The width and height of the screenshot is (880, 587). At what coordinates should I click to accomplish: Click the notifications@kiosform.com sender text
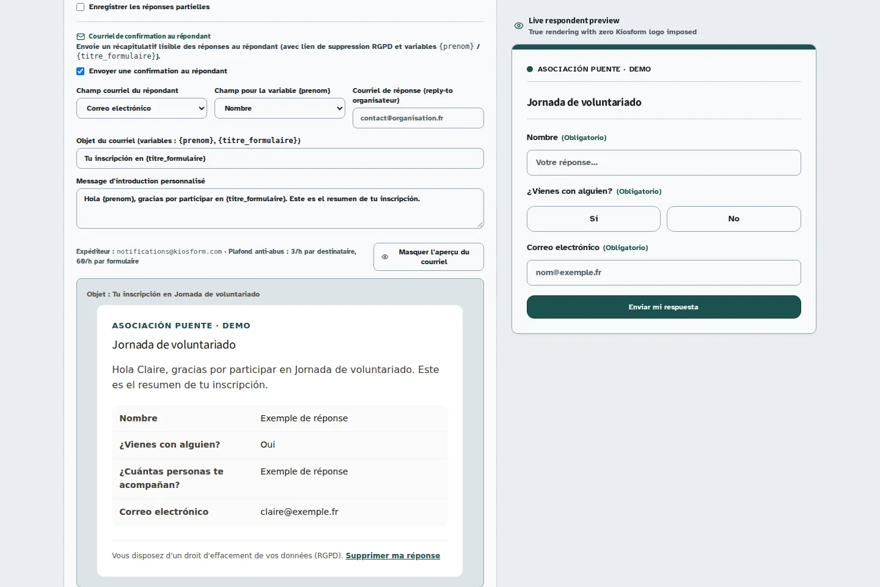point(169,251)
